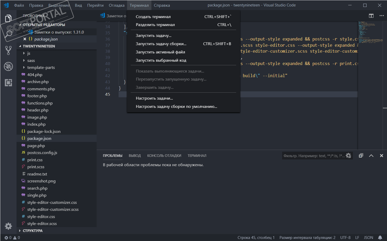Open the notifications bell in status bar

[x=380, y=237]
